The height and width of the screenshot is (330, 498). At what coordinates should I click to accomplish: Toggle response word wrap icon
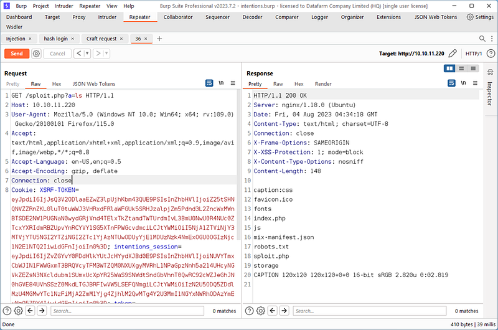(451, 83)
